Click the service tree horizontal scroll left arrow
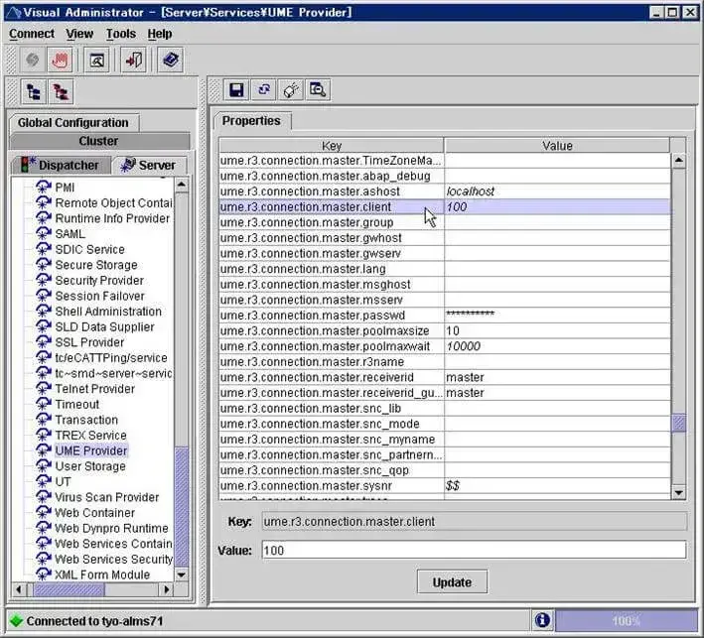This screenshot has width=704, height=638. coord(19,589)
